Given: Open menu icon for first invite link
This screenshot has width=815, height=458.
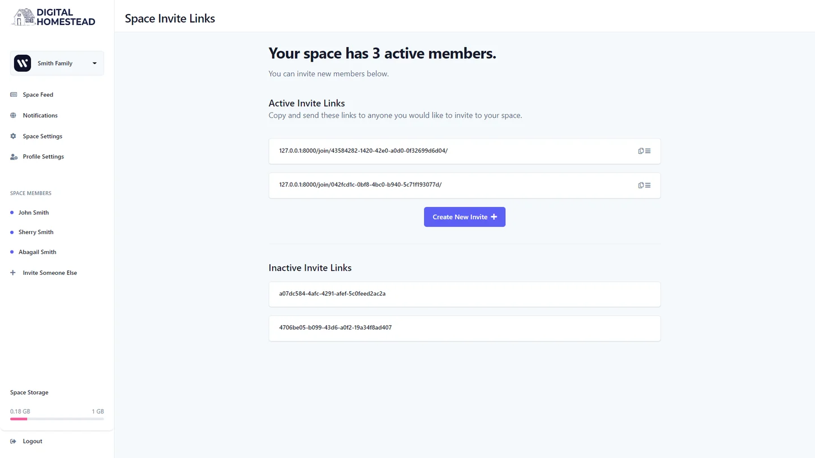Looking at the screenshot, I should [648, 151].
